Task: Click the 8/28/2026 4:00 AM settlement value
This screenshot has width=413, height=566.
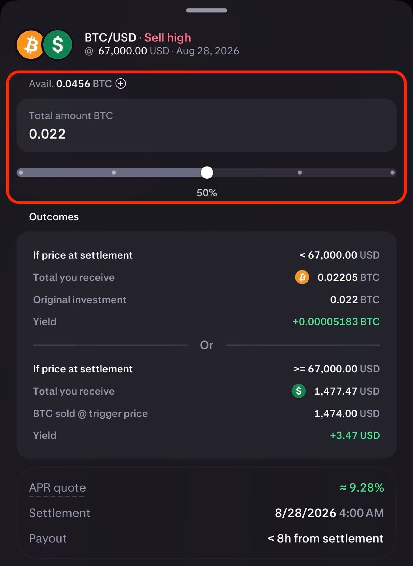Action: pos(329,513)
